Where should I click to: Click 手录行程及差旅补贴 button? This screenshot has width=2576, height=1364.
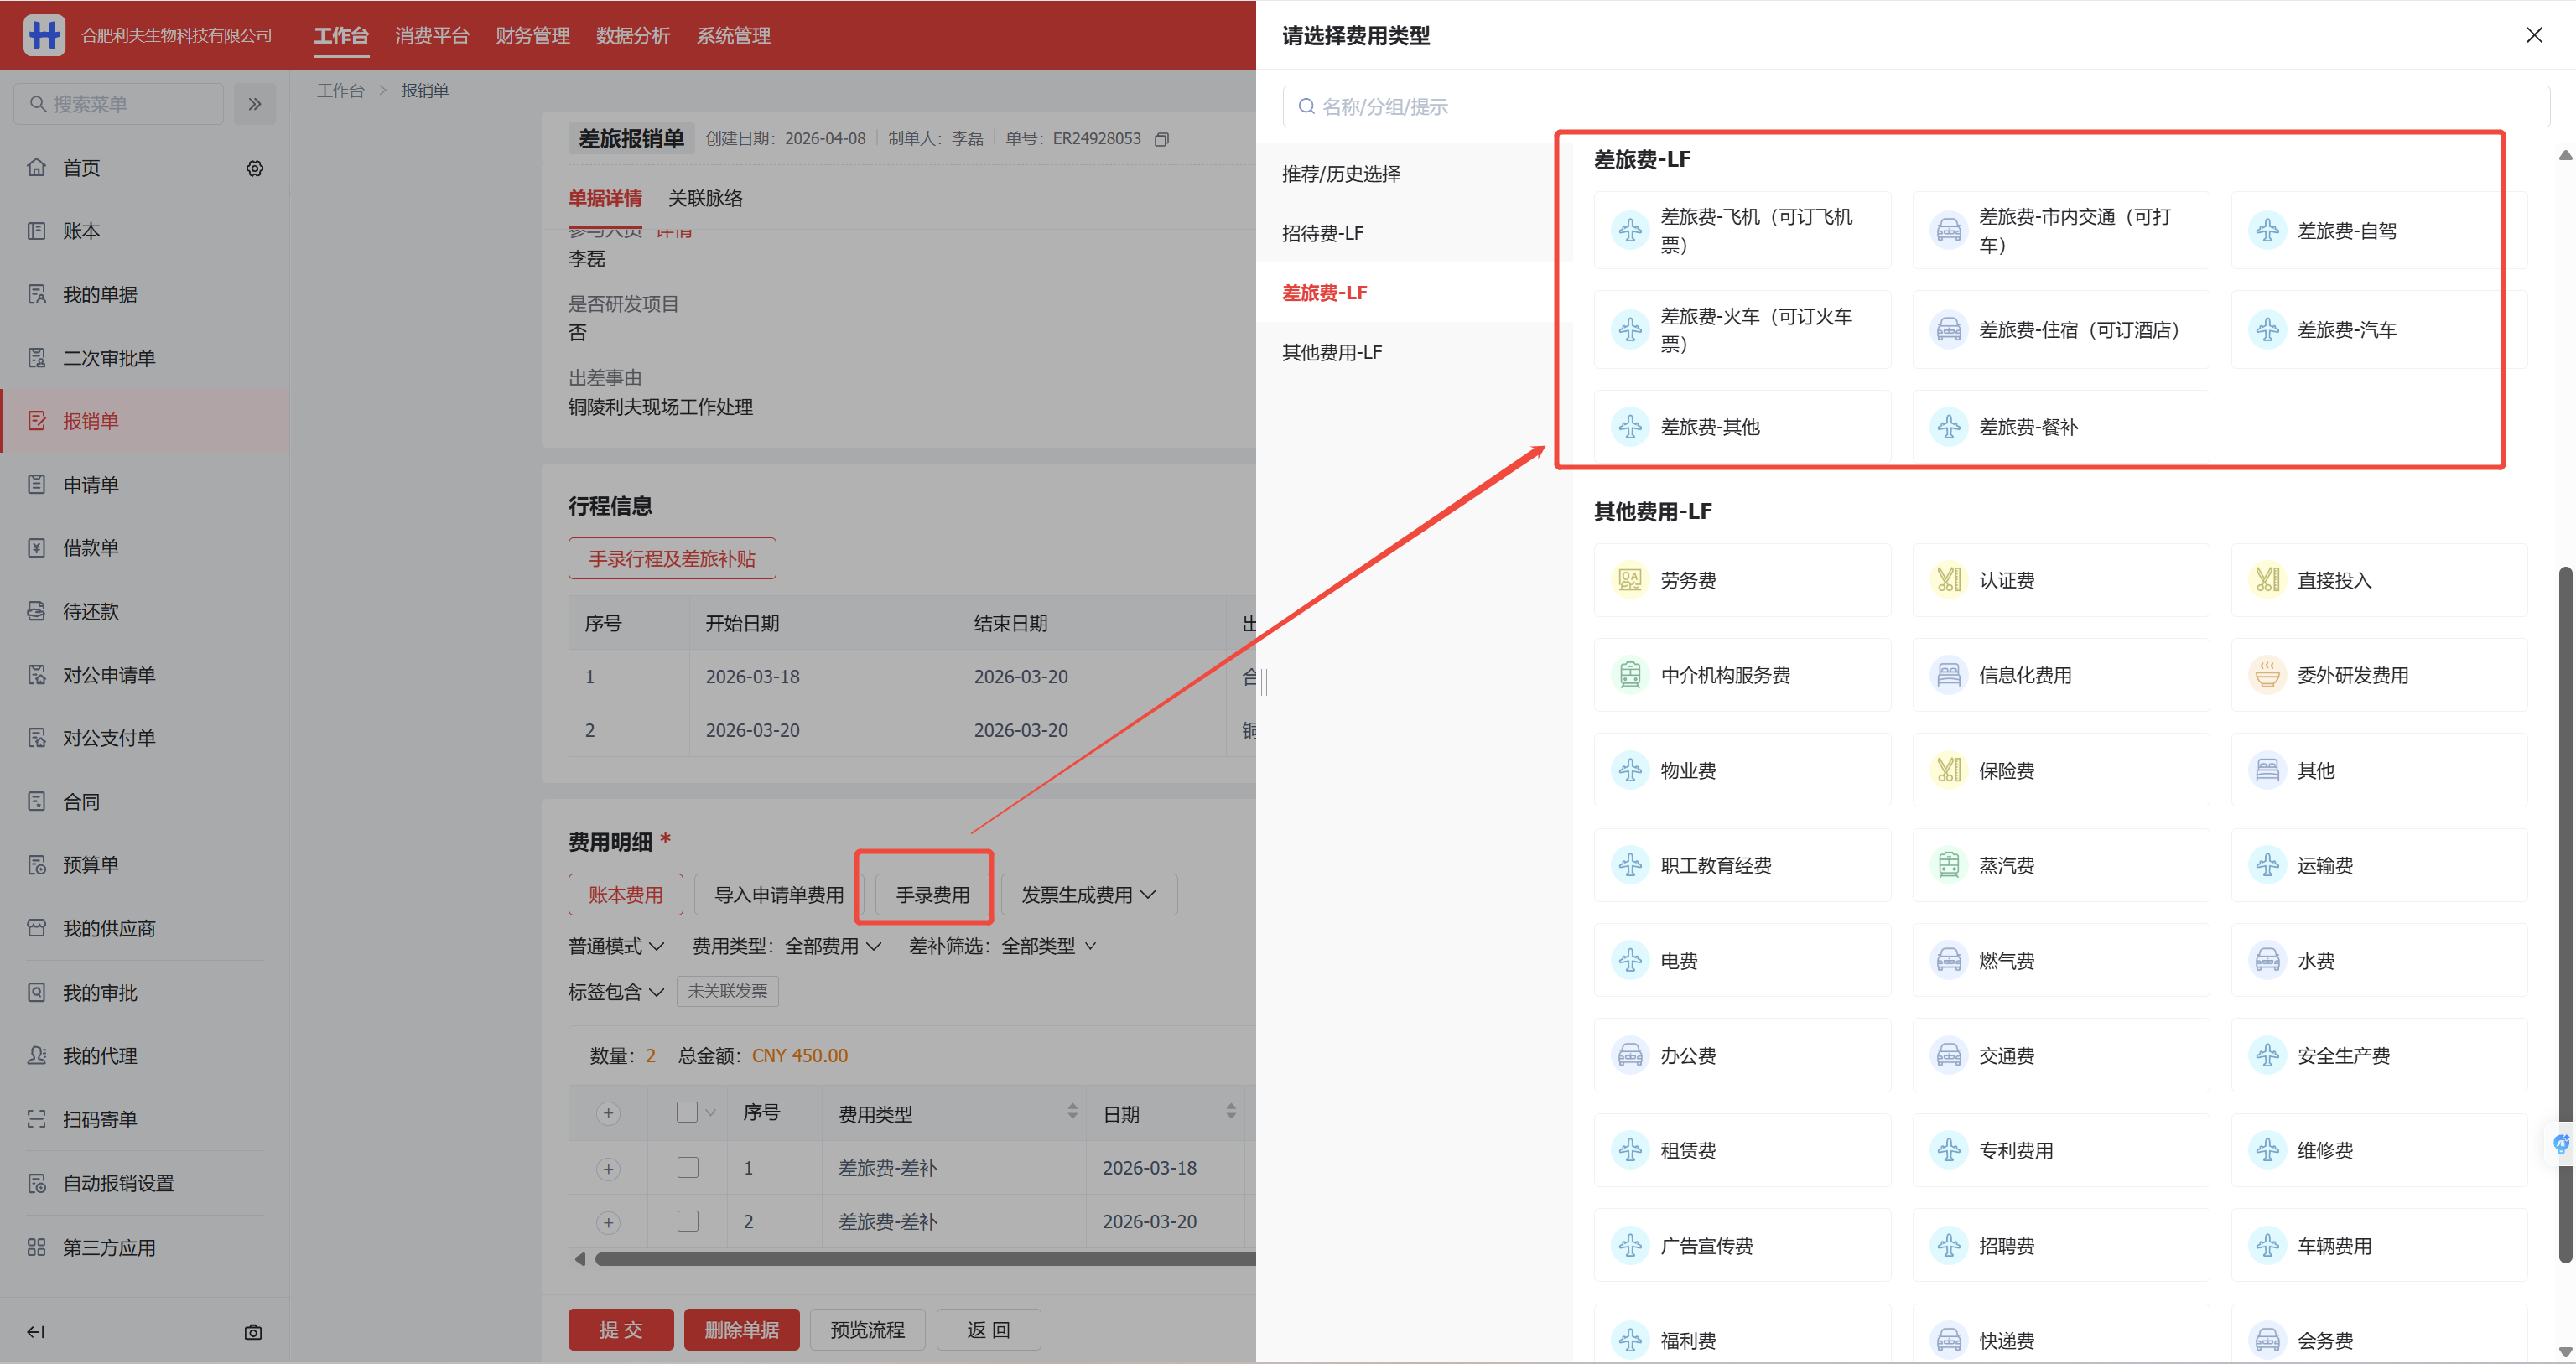coord(672,558)
